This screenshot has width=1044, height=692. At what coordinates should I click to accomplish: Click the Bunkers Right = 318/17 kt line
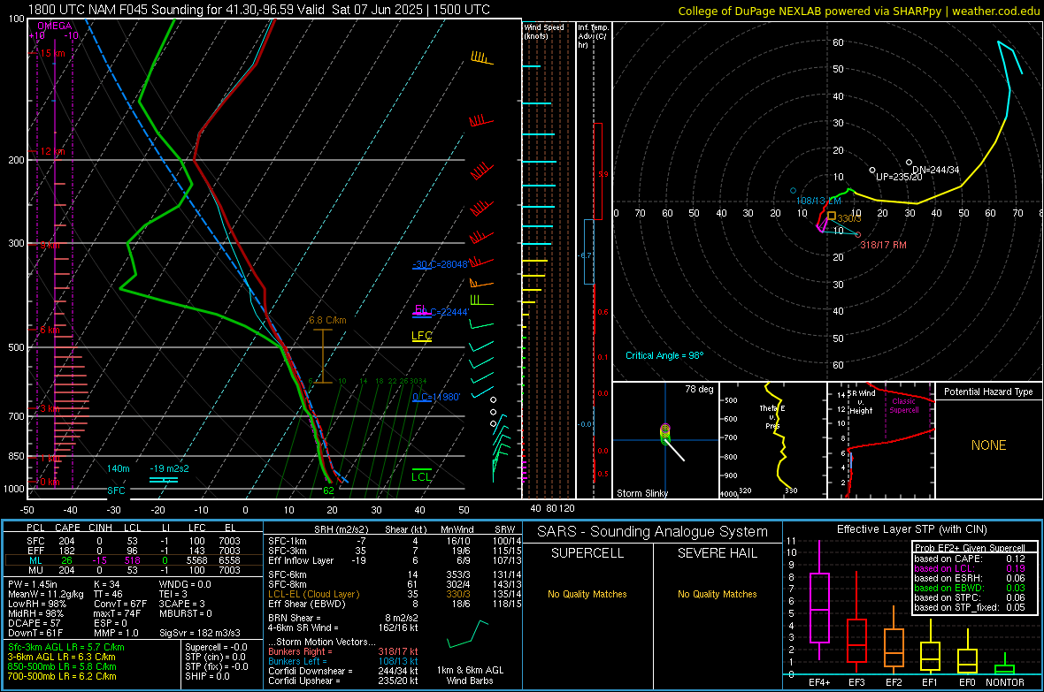coord(343,651)
